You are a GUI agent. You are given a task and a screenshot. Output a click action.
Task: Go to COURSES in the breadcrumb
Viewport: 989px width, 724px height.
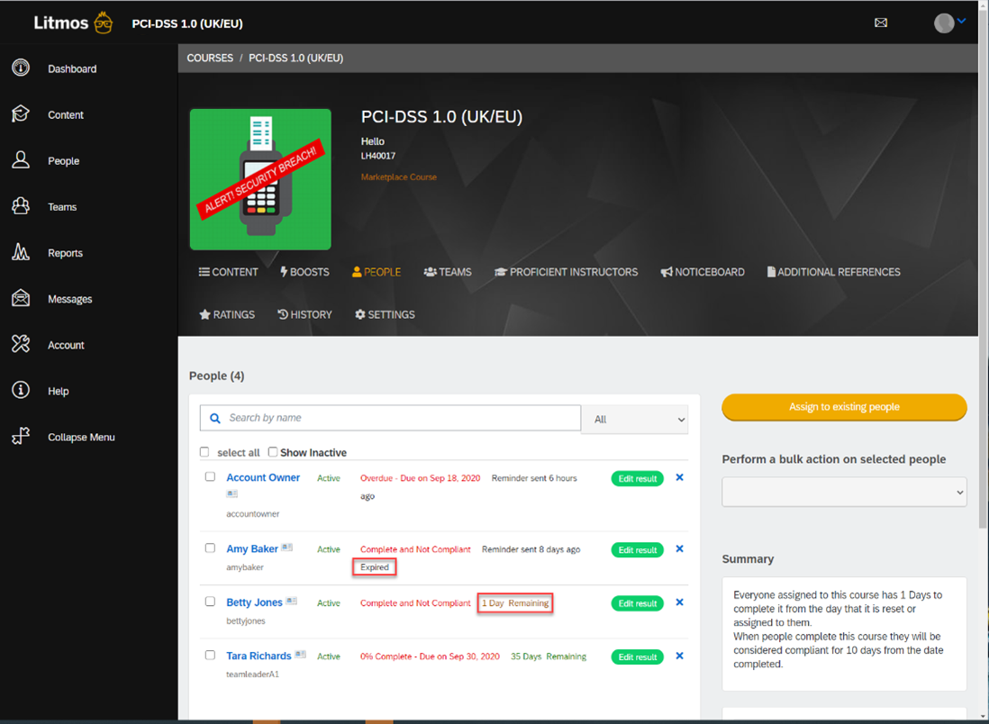pos(210,58)
